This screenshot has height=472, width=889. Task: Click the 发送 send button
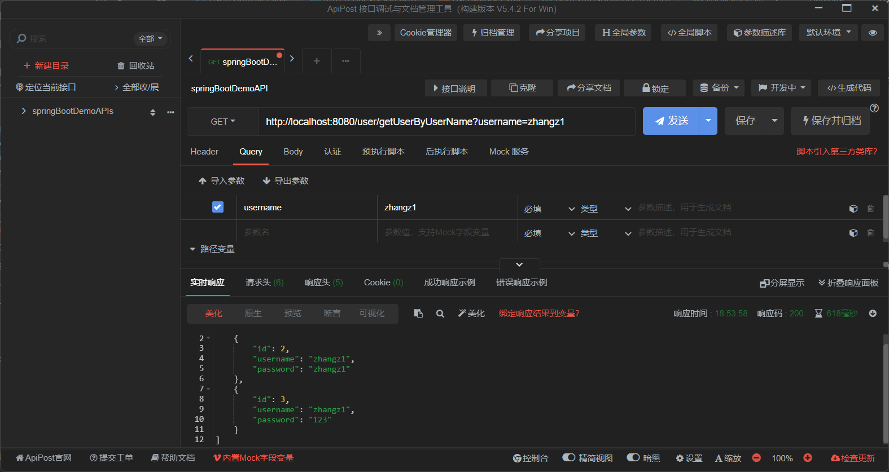(x=671, y=121)
